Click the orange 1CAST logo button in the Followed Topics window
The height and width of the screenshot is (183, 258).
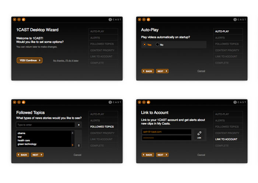tap(24, 102)
